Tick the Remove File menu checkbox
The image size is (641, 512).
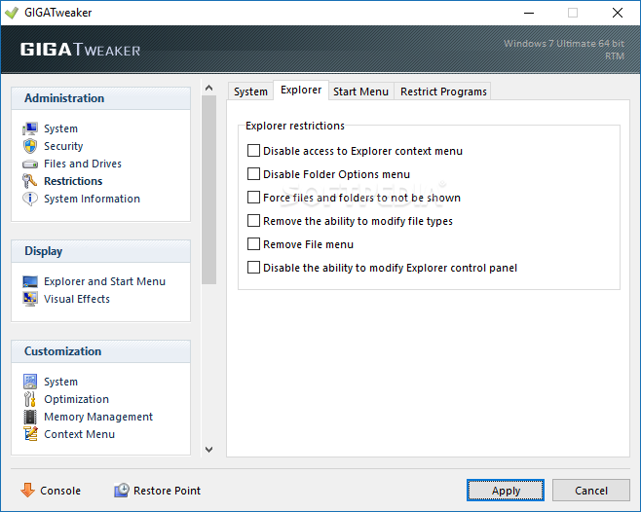(x=253, y=244)
